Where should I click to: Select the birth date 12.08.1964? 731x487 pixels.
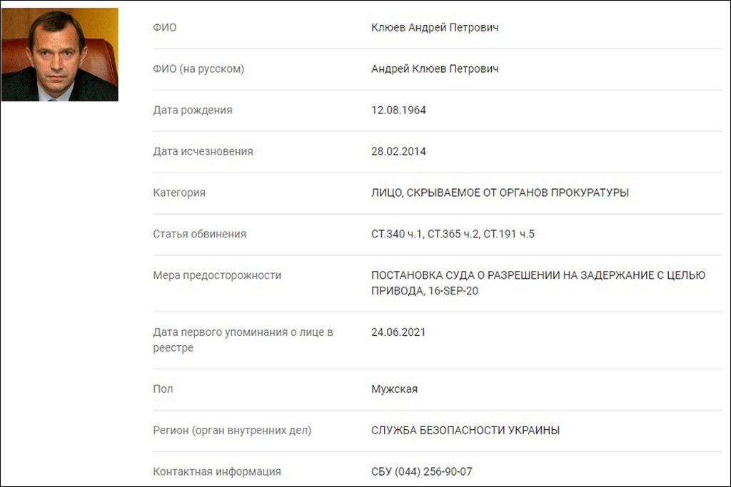click(398, 111)
